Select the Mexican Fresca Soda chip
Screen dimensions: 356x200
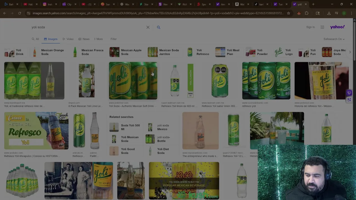click(87, 52)
